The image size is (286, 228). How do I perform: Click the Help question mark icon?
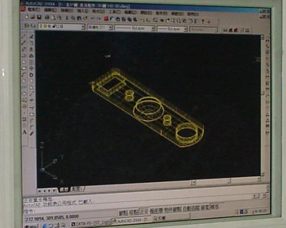202,21
